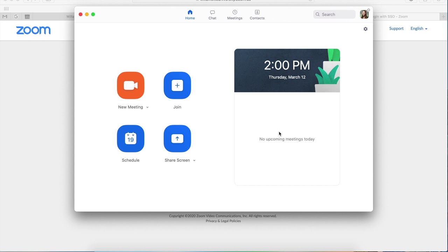Image resolution: width=448 pixels, height=252 pixels.
Task: Open the calendar bookmark in browser
Action: coord(27,16)
